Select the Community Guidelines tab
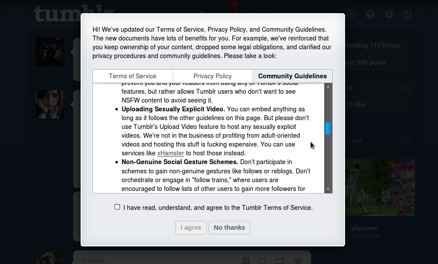Viewport: 438px width, 264px height. point(293,76)
